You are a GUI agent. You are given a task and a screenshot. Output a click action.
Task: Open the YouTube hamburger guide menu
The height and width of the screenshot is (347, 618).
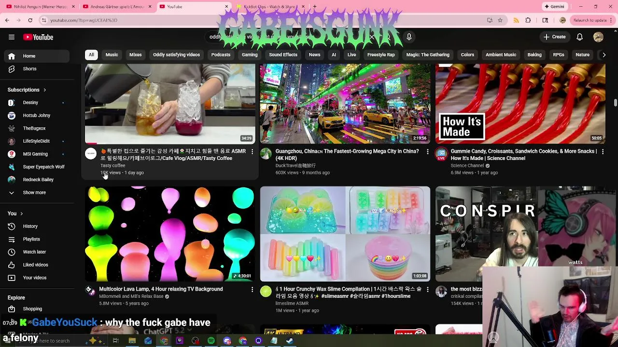coord(12,37)
